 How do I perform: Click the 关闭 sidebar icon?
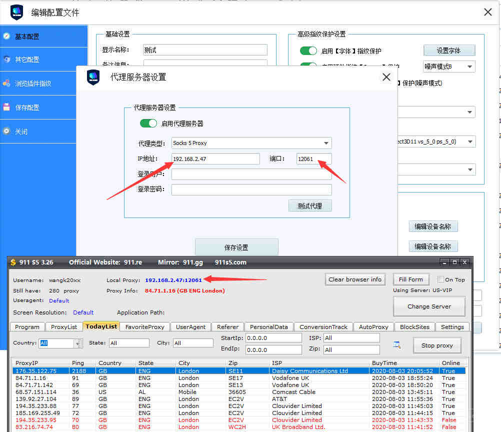coord(6,131)
